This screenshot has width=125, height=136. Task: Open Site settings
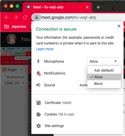click(x=54, y=126)
